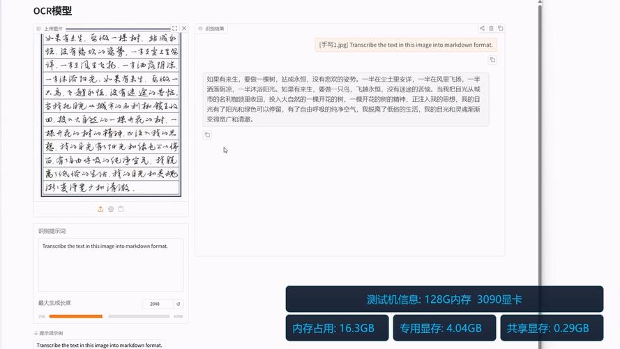
Task: Click the '识别提示词' label
Action: coord(52,231)
